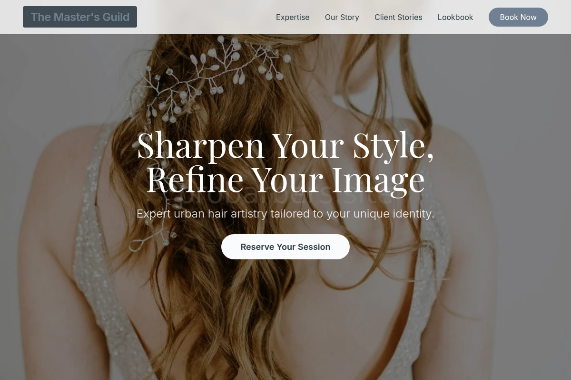Open the Expertise navigation link
This screenshot has width=571, height=380.
(293, 17)
